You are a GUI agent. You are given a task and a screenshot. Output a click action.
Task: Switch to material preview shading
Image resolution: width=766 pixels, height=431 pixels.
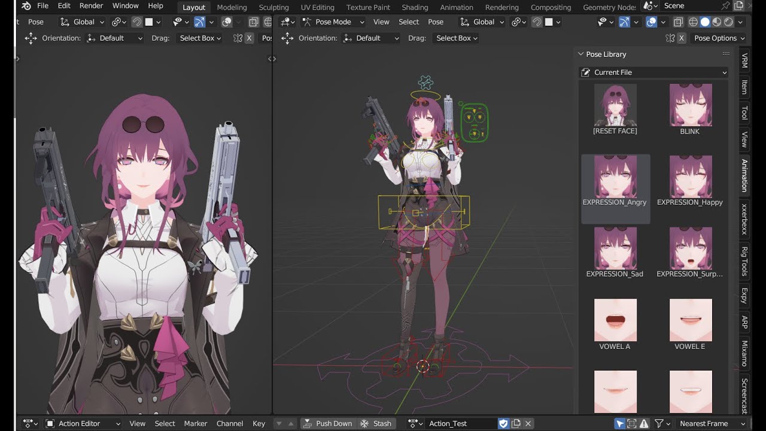click(x=717, y=22)
